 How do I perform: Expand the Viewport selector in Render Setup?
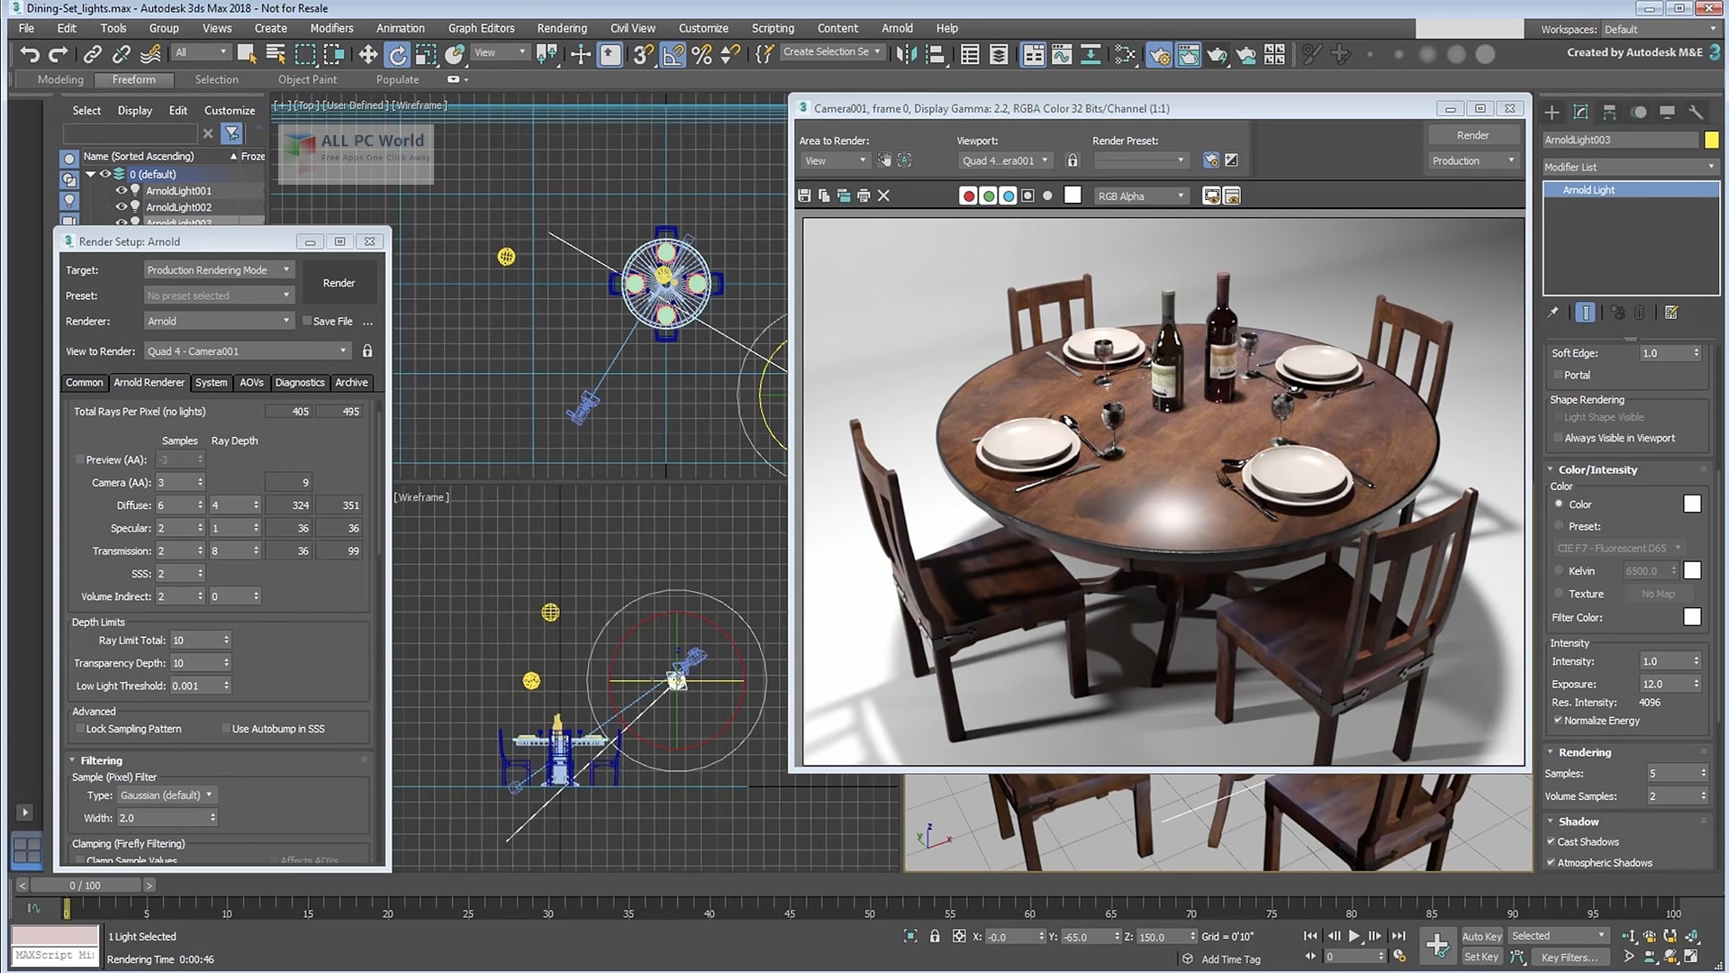(343, 350)
